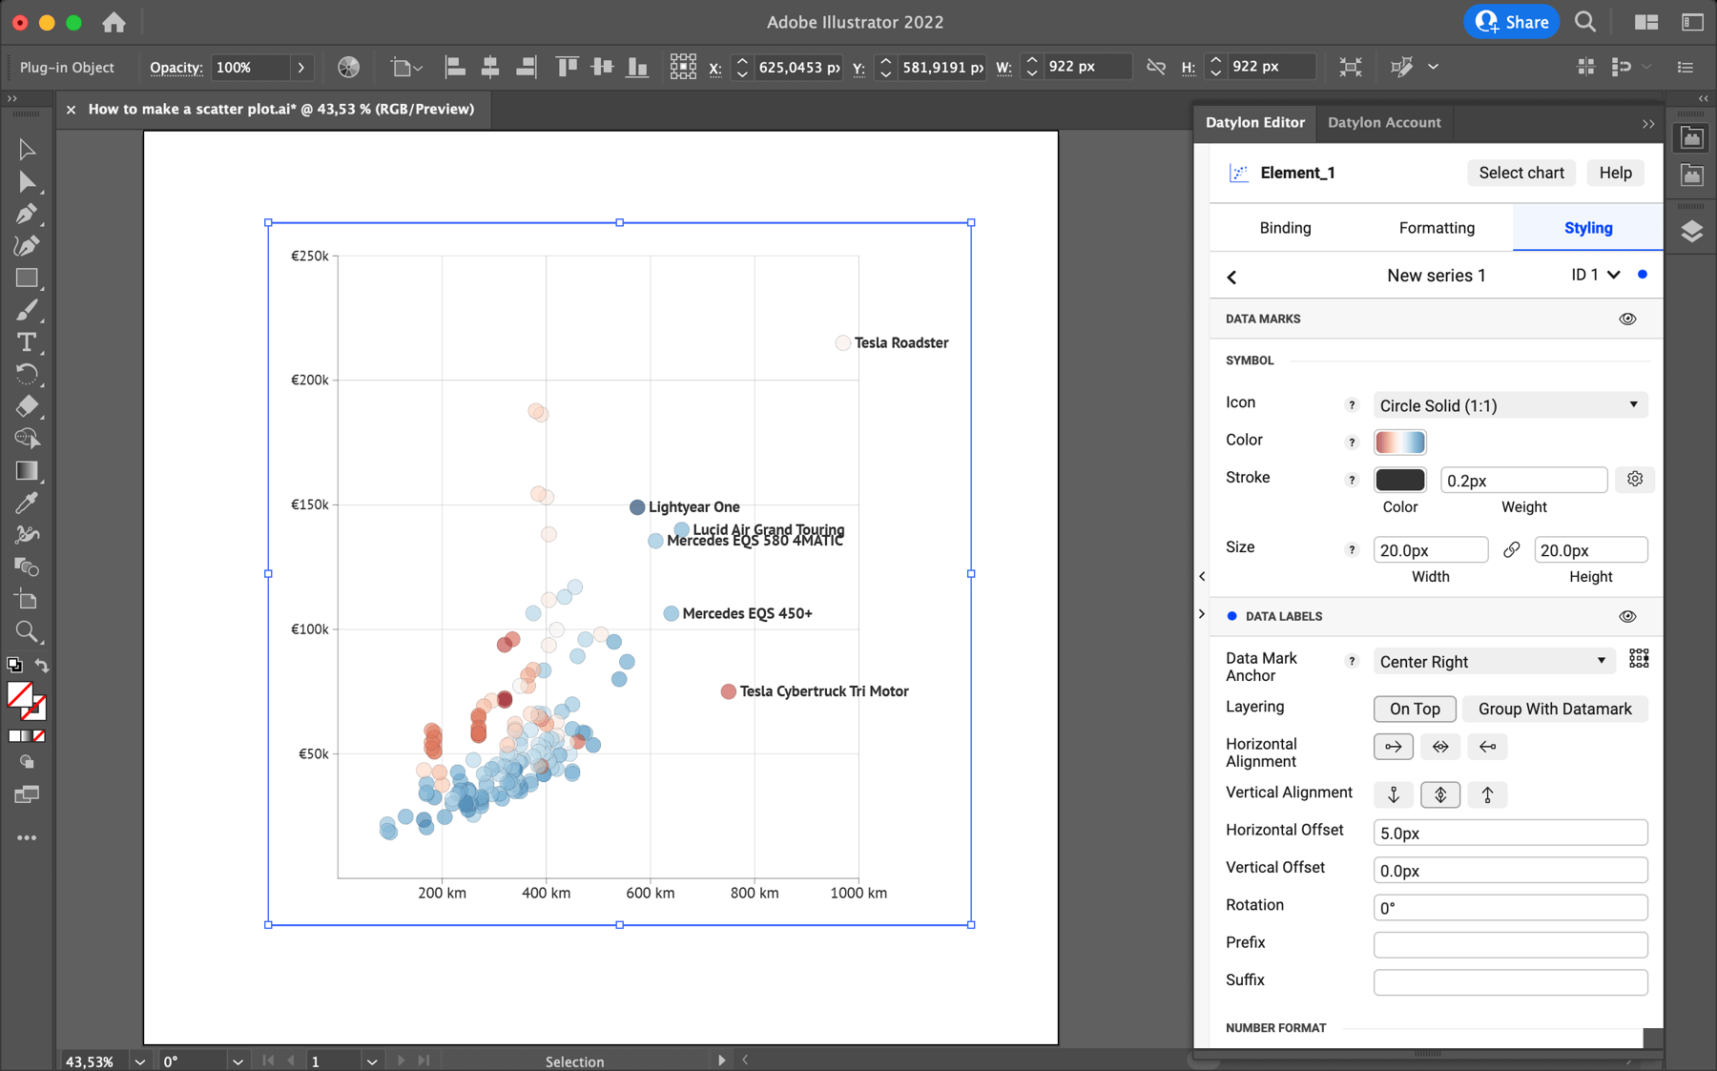Image resolution: width=1717 pixels, height=1071 pixels.
Task: Pick the Eyedropper tool
Action: [x=28, y=502]
